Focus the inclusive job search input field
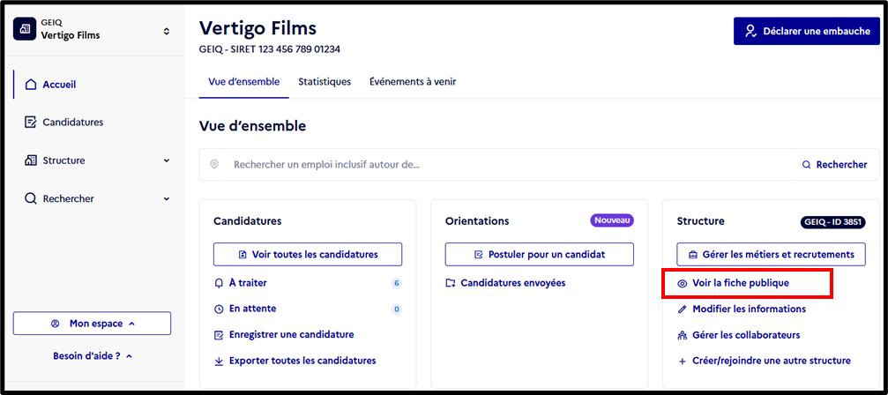This screenshot has width=888, height=395. (498, 165)
